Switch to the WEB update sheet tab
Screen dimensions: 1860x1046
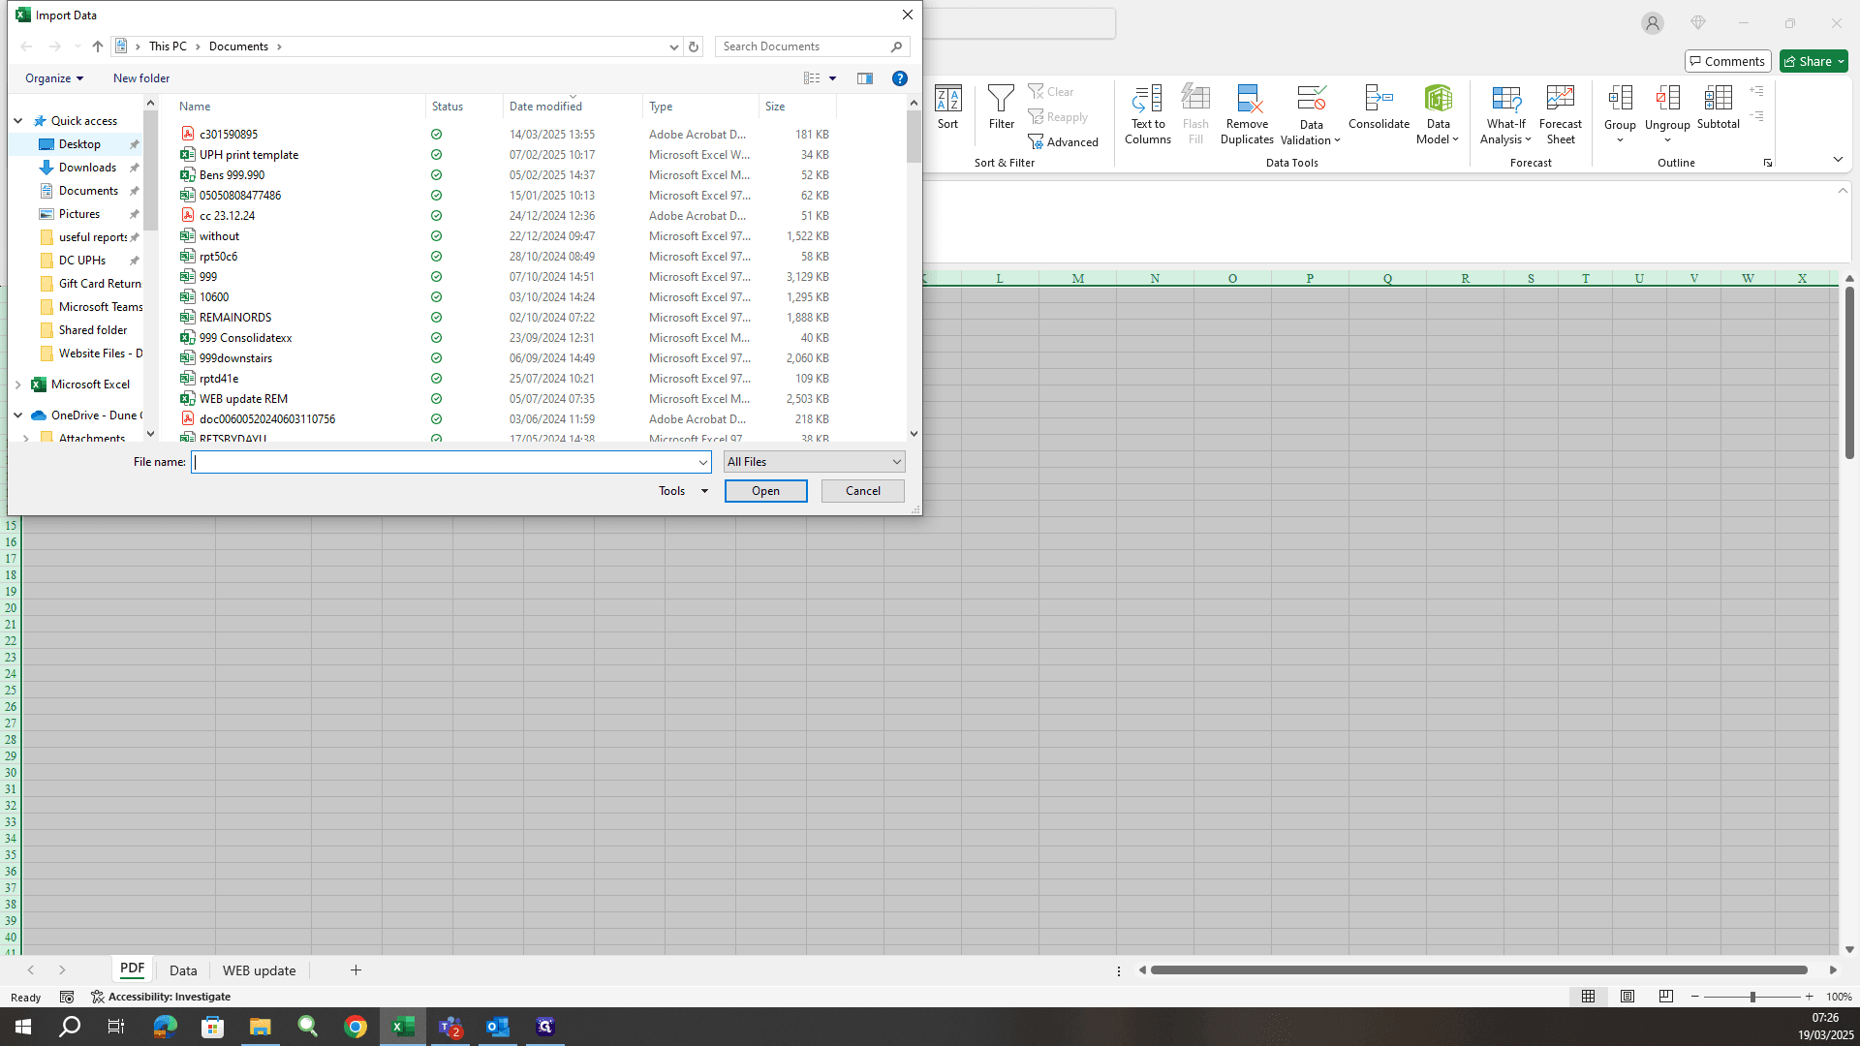[x=259, y=970]
